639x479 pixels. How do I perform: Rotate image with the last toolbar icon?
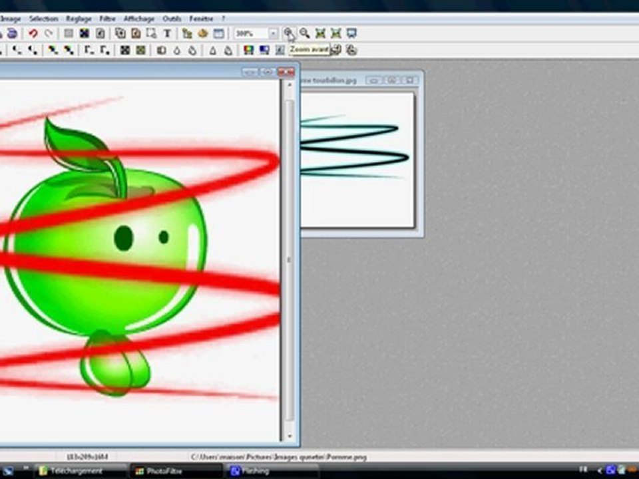351,50
